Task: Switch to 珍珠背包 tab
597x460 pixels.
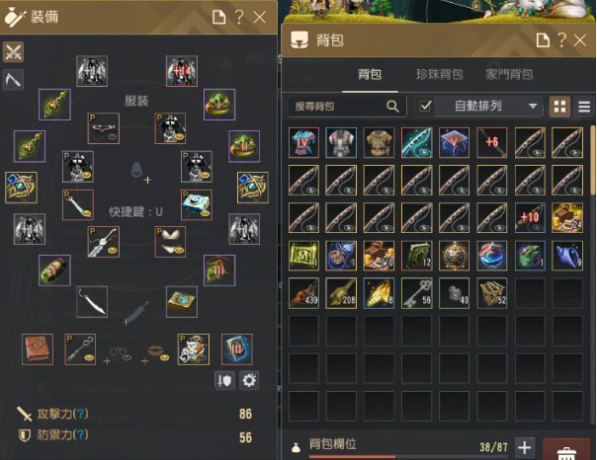Action: [x=439, y=74]
